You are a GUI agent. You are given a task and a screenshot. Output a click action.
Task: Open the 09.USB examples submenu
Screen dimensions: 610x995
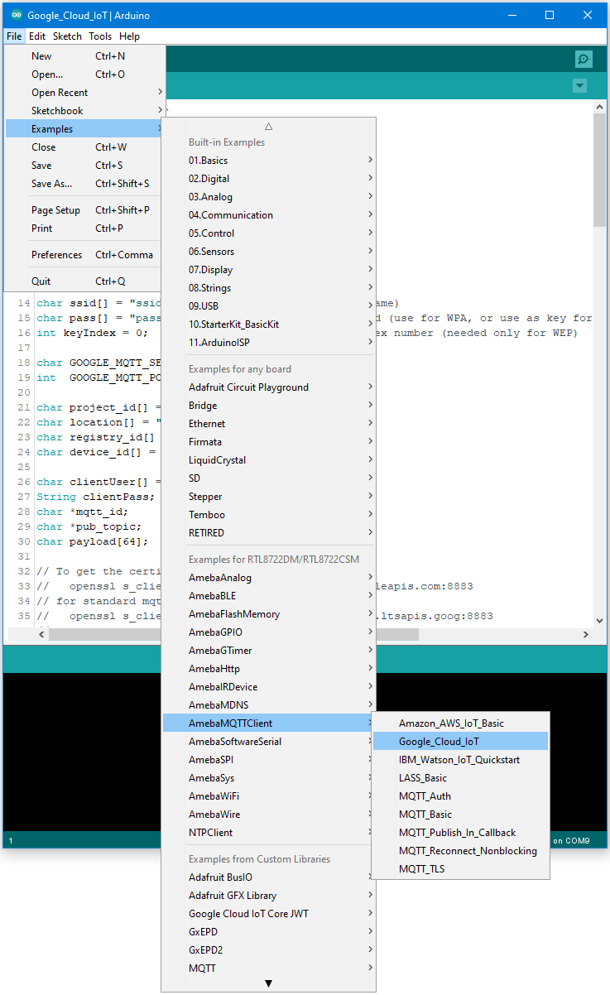point(269,306)
